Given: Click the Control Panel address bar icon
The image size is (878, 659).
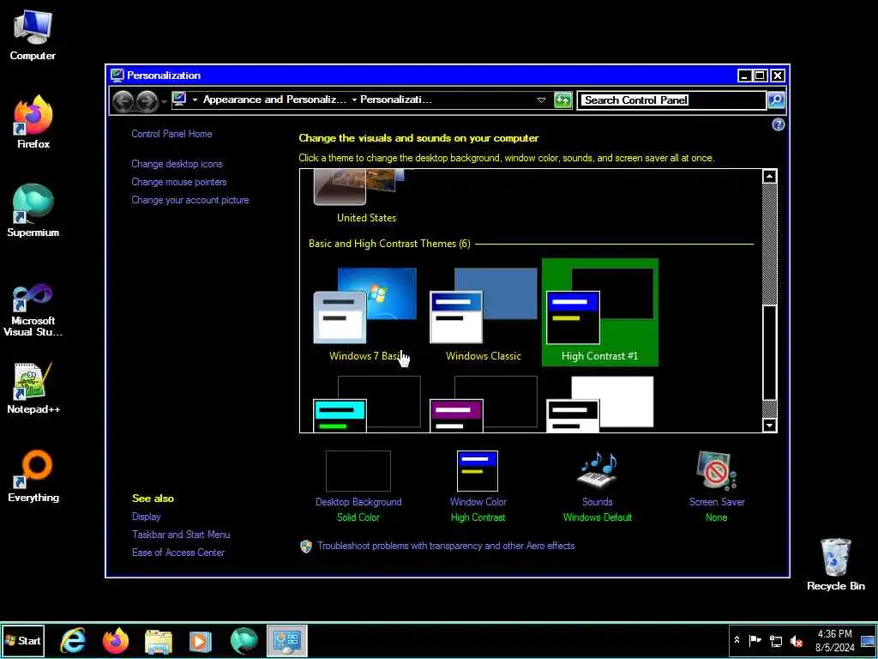Looking at the screenshot, I should click(x=179, y=100).
